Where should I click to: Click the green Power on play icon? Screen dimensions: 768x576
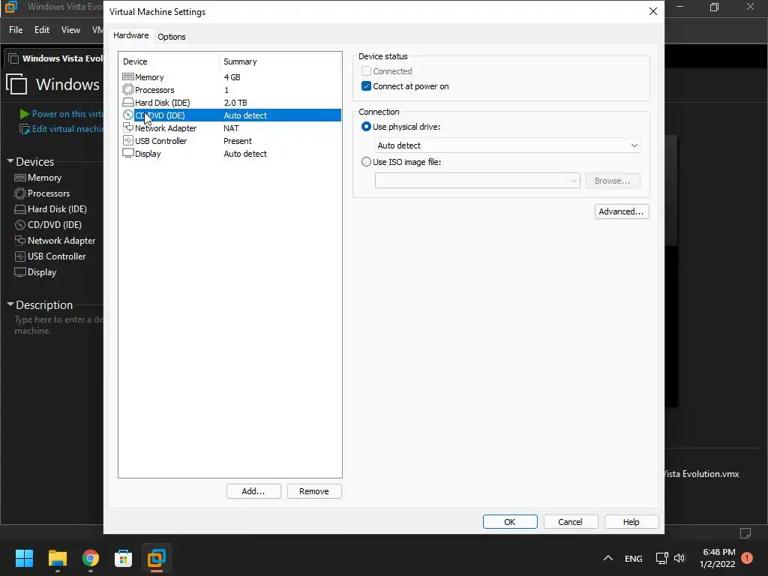(25, 114)
